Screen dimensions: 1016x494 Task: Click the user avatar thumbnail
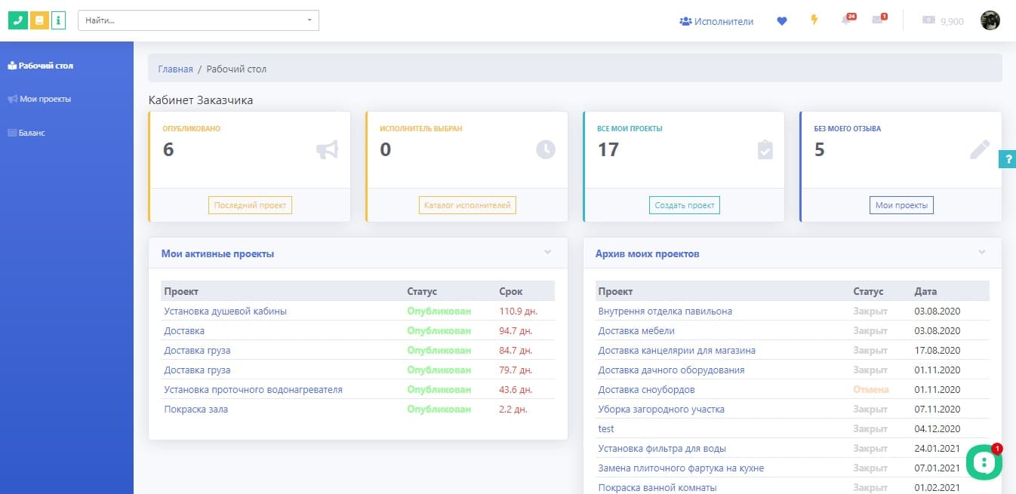click(x=990, y=20)
